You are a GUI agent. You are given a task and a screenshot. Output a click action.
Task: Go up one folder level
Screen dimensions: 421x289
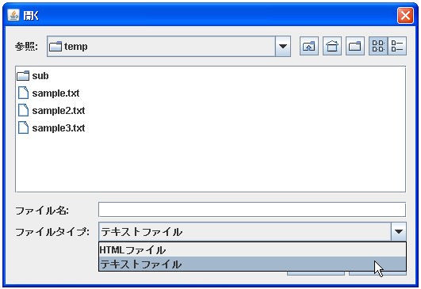tap(309, 46)
